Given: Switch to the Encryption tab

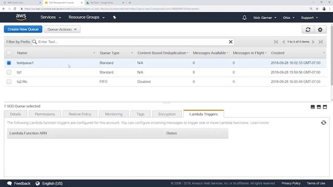Looking at the screenshot, I should click(x=167, y=114).
